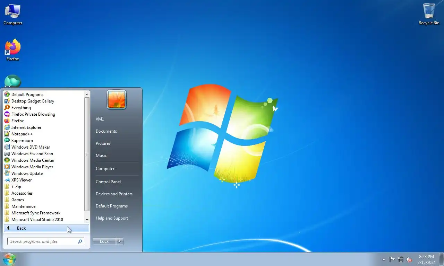Open Windows Update
Viewport: 444px width, 266px height.
(27, 174)
